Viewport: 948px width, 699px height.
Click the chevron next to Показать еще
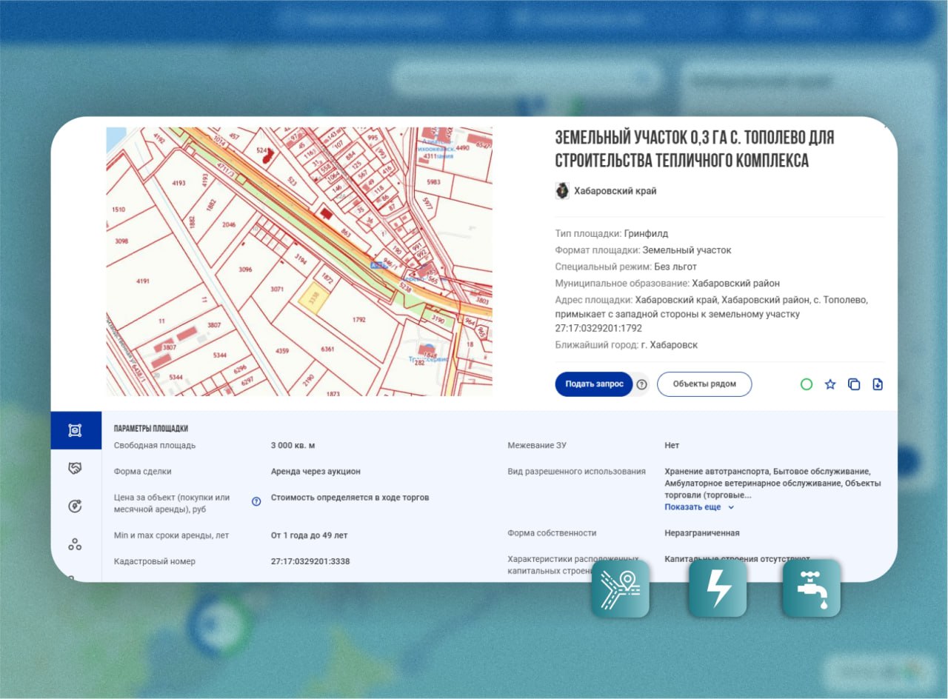[x=731, y=507]
